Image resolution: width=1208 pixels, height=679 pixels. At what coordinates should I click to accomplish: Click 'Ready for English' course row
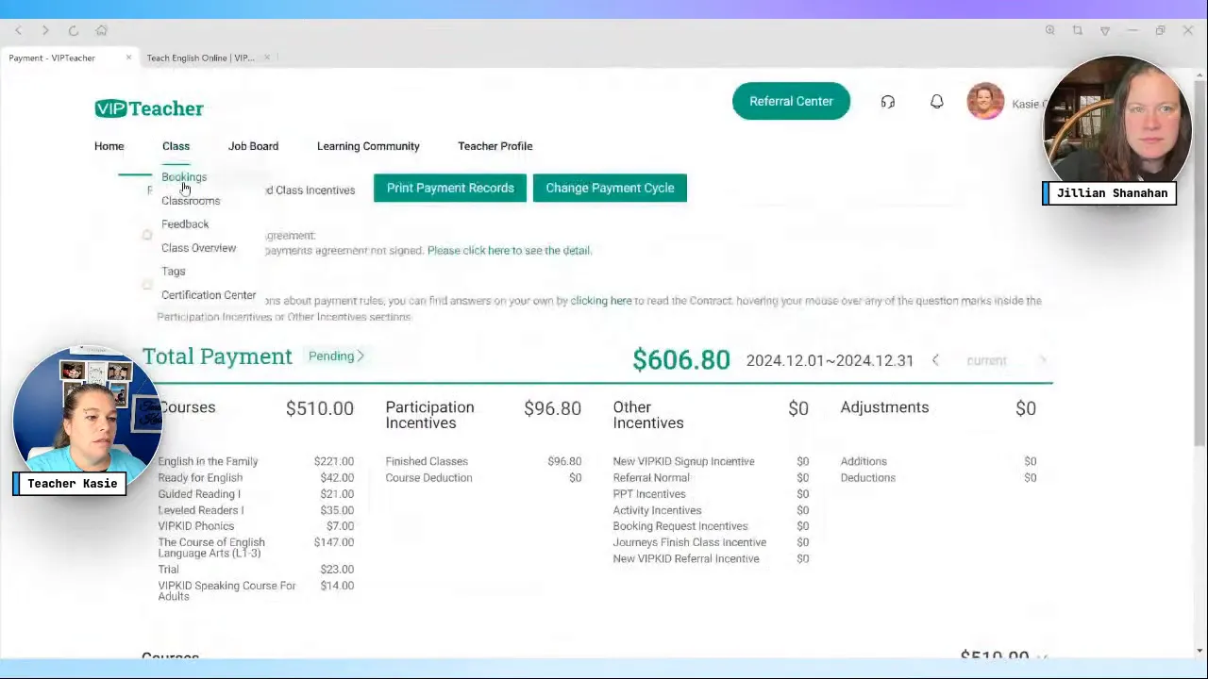coord(256,477)
